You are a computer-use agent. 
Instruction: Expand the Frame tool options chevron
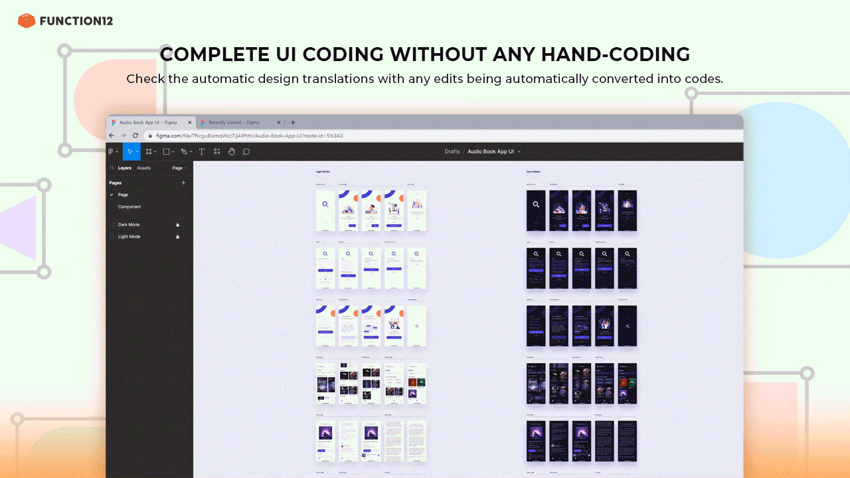click(155, 152)
